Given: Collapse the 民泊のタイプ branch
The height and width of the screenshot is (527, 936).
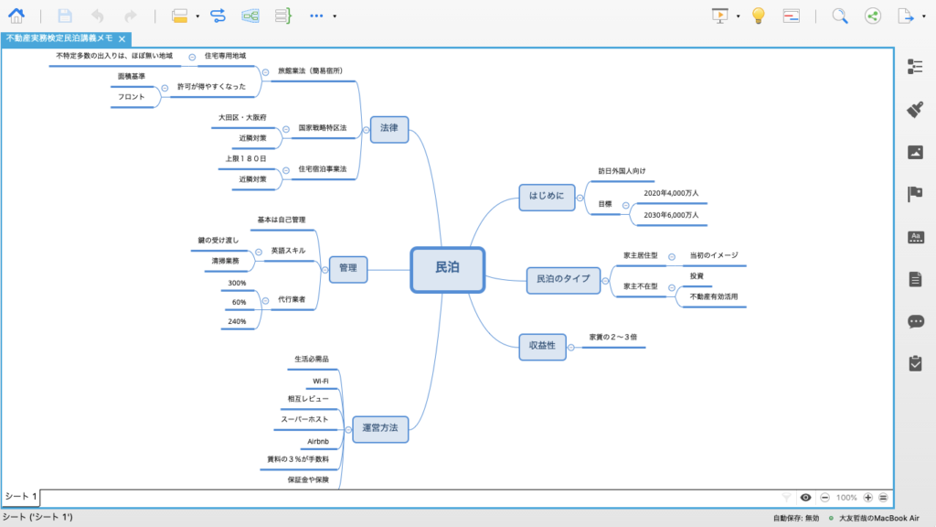Looking at the screenshot, I should [x=605, y=281].
